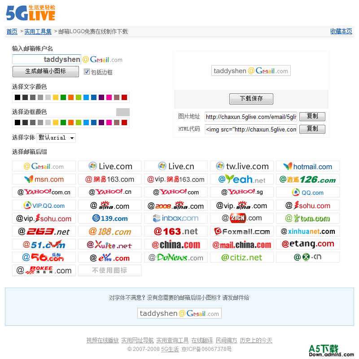The height and width of the screenshot is (359, 359).
Task: Pick black text color swatch
Action: (18, 97)
